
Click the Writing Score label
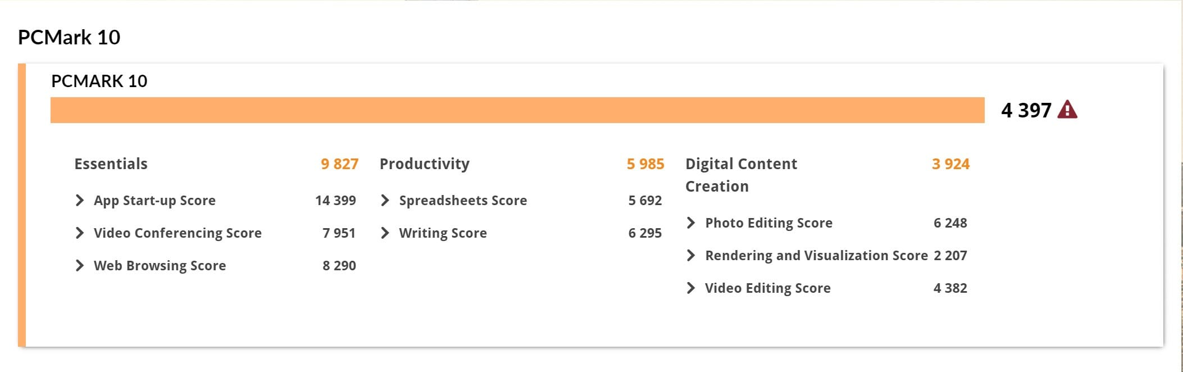tap(443, 233)
